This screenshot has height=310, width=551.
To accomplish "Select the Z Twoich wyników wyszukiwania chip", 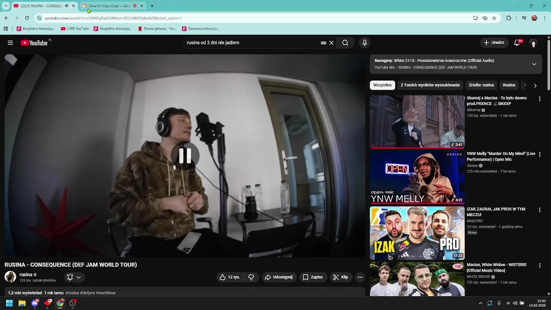I will [430, 85].
